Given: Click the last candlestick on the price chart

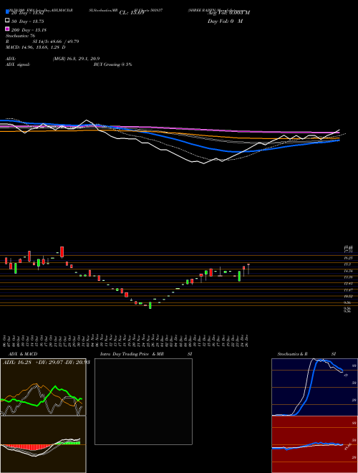Looking at the screenshot, I should point(248,269).
